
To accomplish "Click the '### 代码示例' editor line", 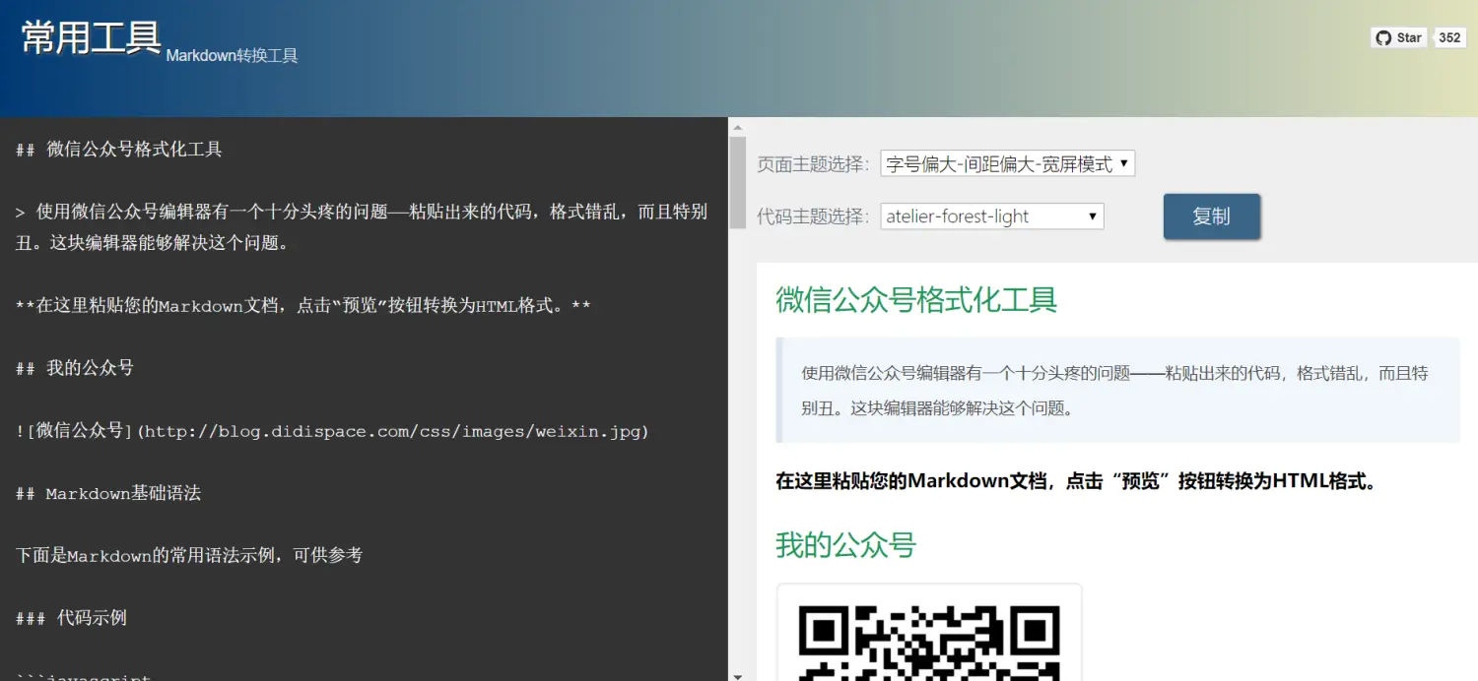I will (71, 618).
